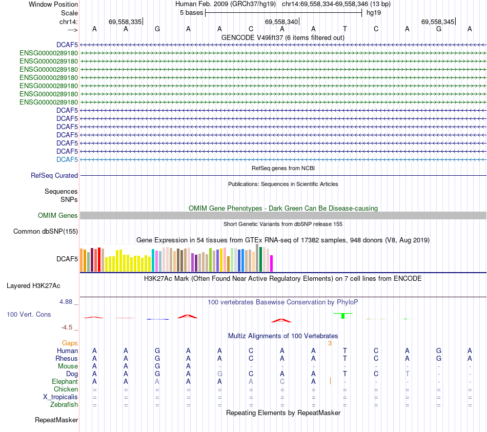Click the orange Gaps label
487x432 pixels.
(70, 343)
